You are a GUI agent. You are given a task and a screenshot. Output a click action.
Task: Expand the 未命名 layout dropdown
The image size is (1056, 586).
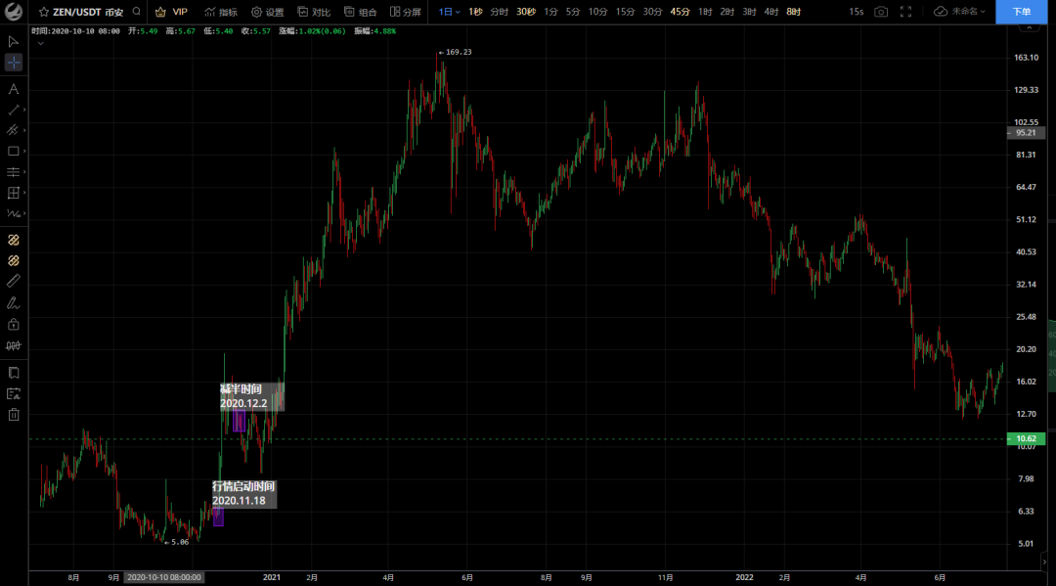[962, 12]
